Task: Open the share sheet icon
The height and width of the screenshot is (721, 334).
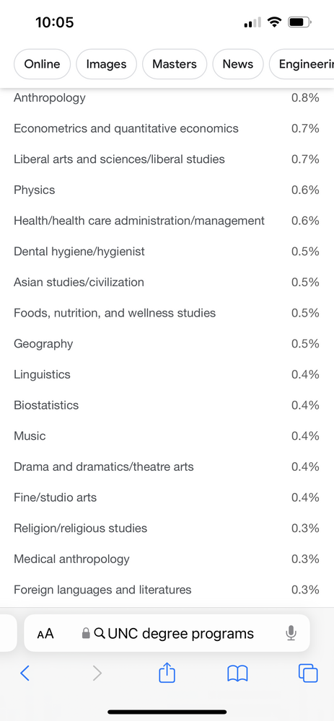Action: tap(167, 672)
